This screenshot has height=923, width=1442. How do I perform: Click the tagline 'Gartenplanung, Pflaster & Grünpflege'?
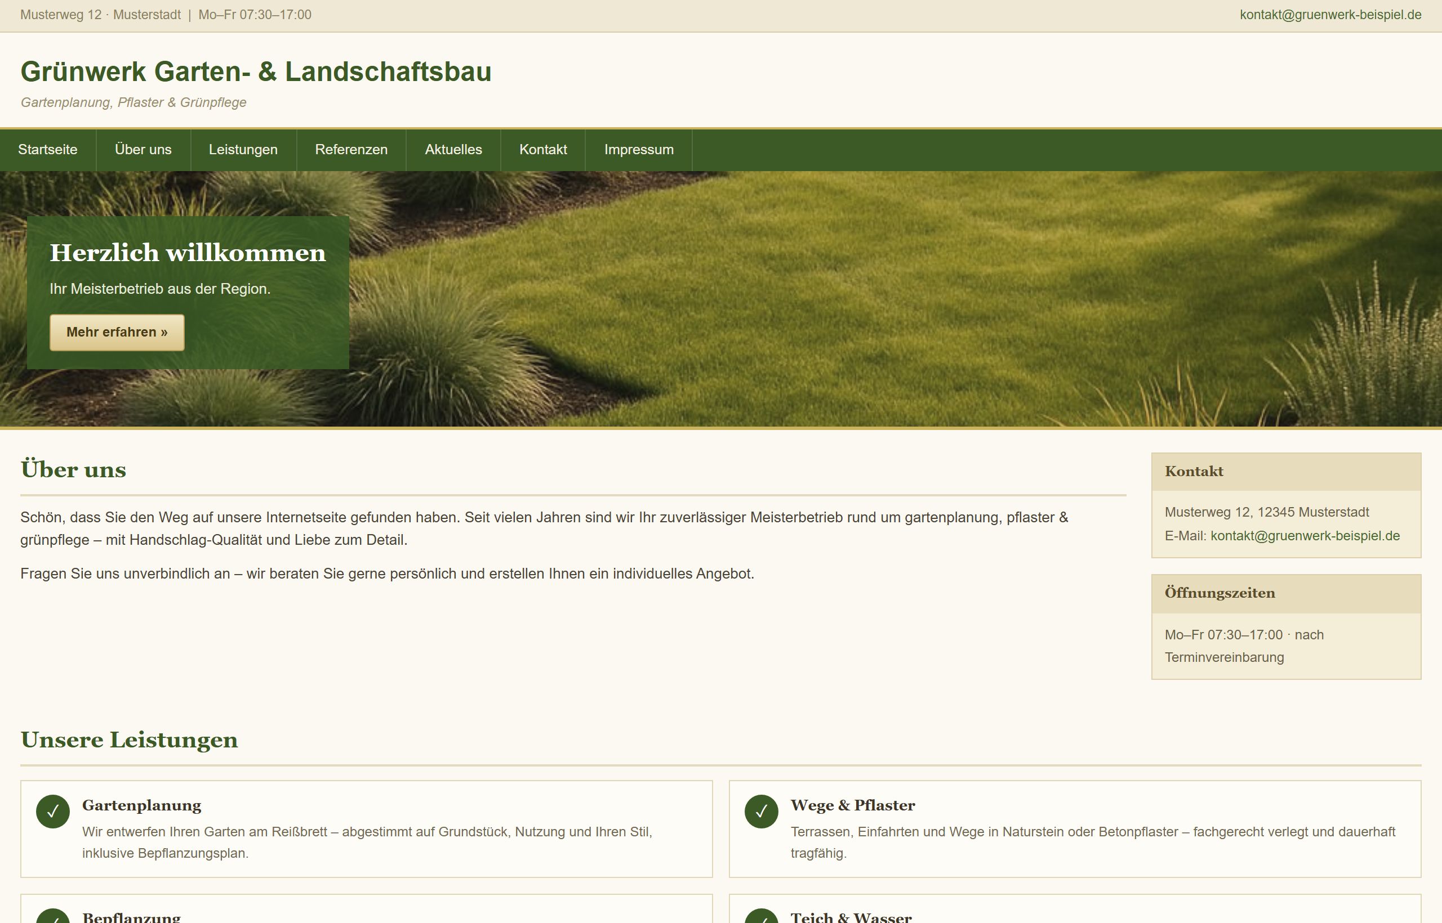(x=133, y=102)
